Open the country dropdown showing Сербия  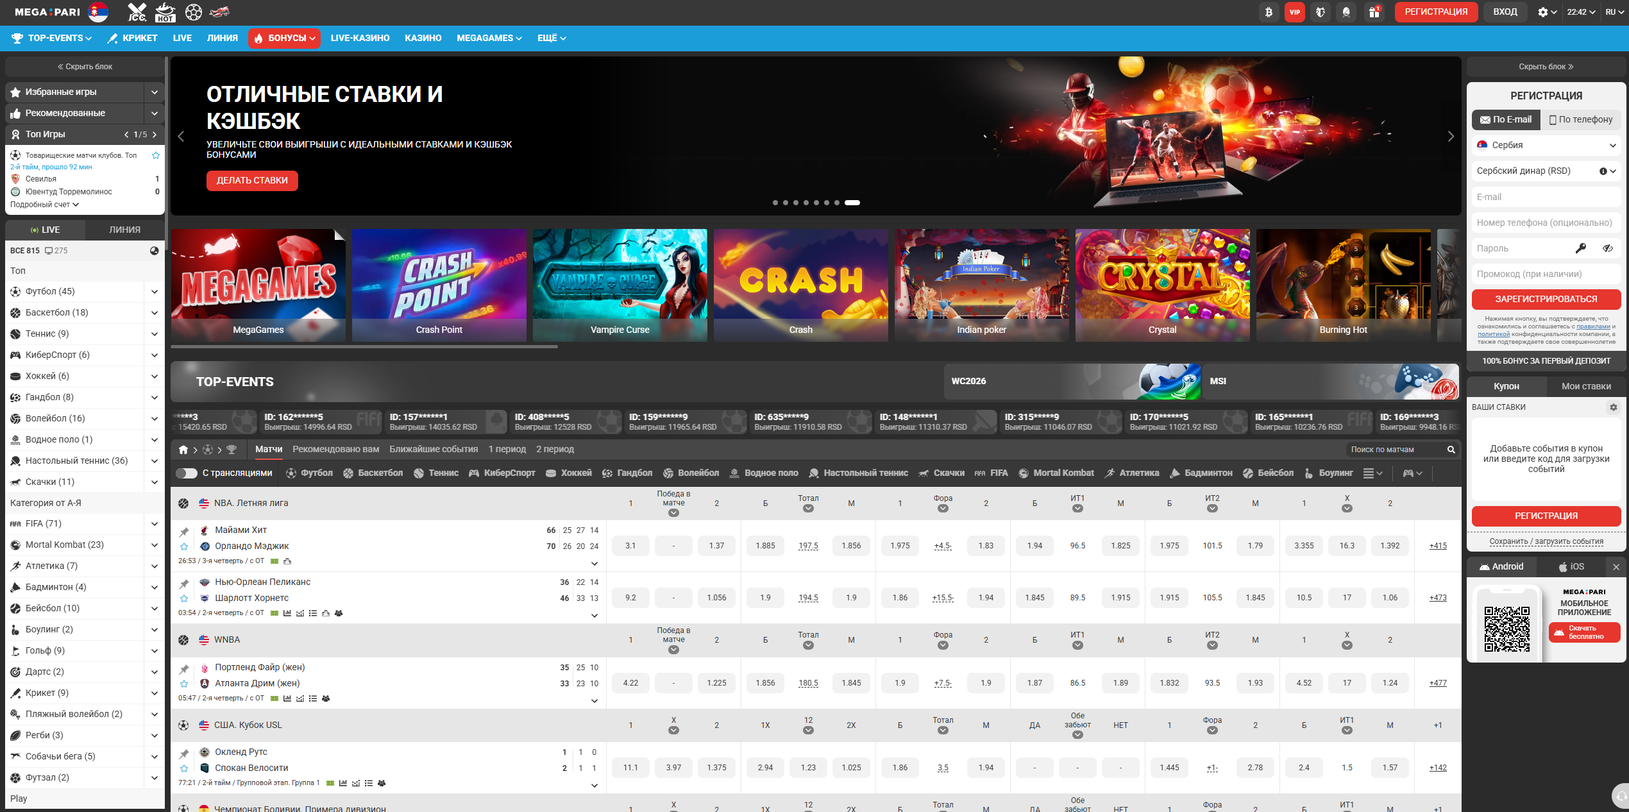tap(1546, 146)
